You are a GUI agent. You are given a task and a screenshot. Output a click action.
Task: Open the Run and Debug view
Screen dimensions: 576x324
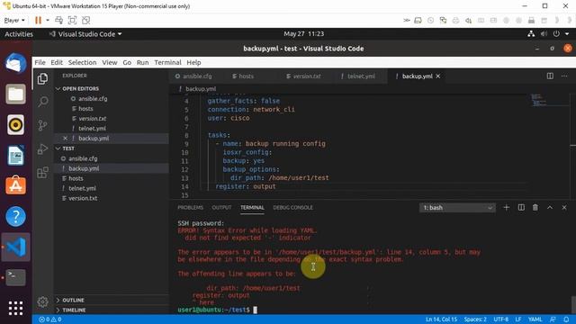pos(42,148)
